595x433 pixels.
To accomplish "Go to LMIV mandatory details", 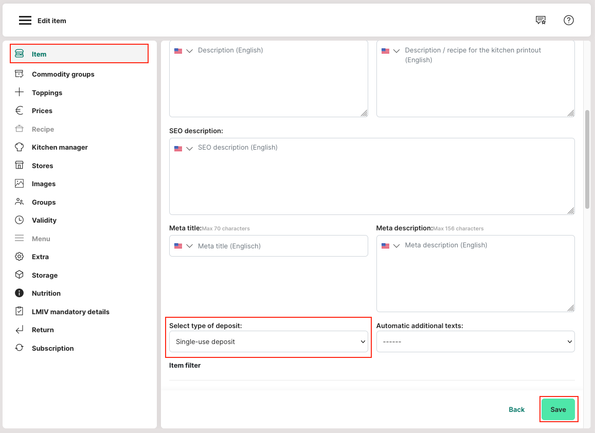I will [x=70, y=312].
